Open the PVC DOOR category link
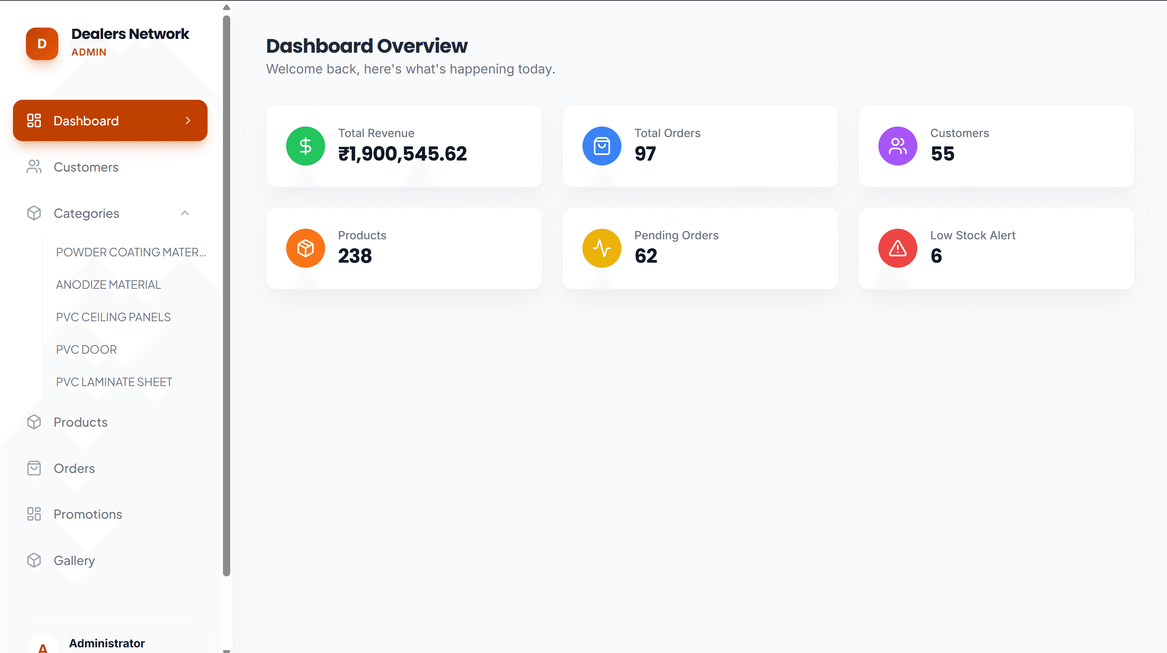Screen dimensions: 1167x653 click(x=86, y=349)
